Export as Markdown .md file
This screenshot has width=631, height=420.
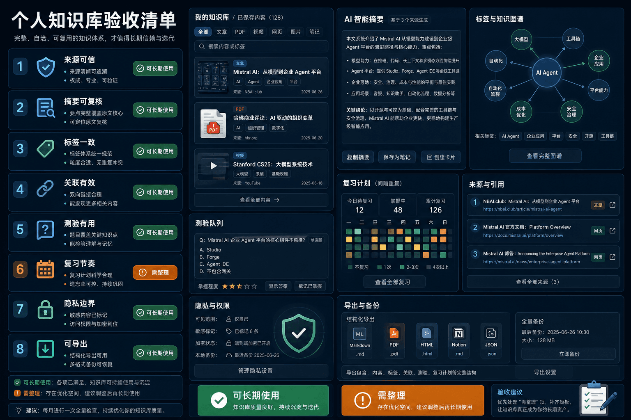click(x=360, y=340)
